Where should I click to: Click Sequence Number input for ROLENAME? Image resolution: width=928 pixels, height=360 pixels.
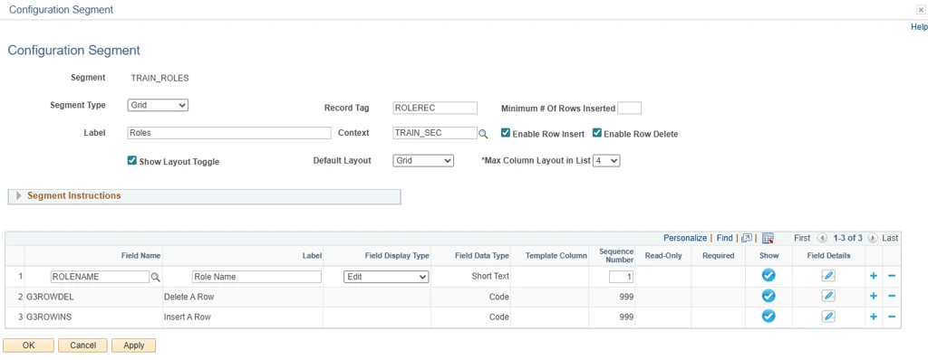coord(622,277)
